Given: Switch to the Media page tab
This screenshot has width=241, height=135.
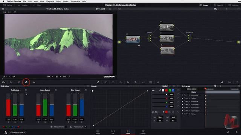Looking at the screenshot, I should click(x=98, y=132).
